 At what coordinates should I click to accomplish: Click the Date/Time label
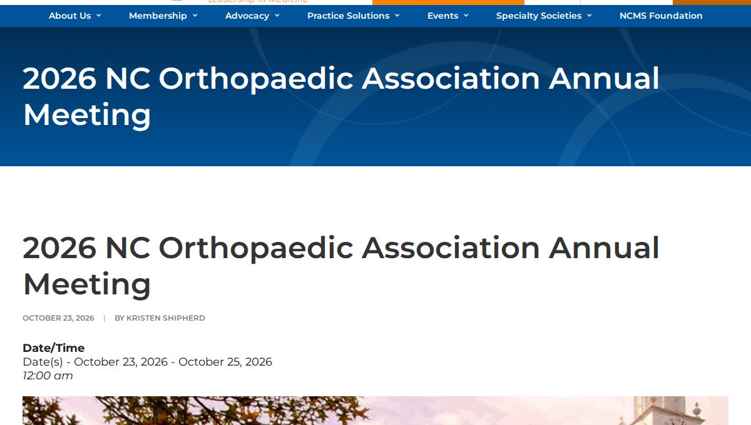pyautogui.click(x=53, y=348)
